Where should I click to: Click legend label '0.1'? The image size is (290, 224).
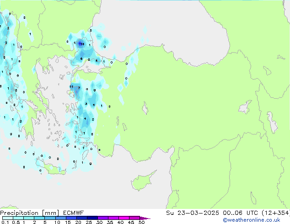tap(5, 222)
